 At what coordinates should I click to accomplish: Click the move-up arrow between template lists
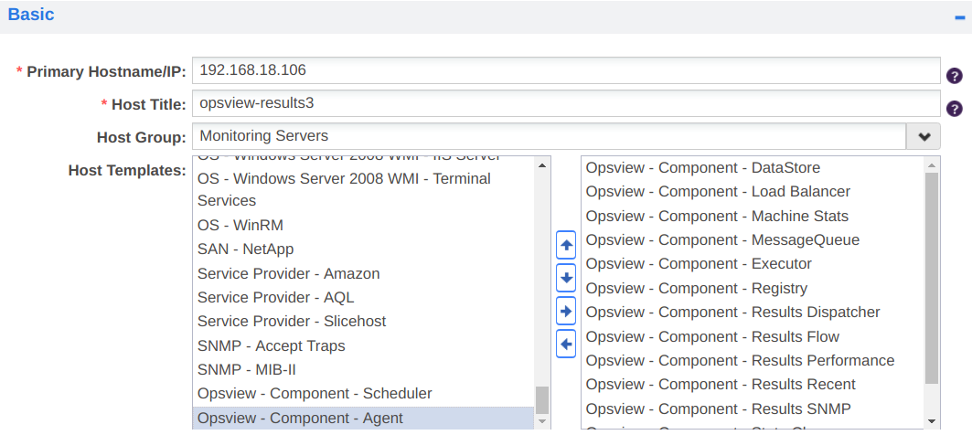pos(566,246)
